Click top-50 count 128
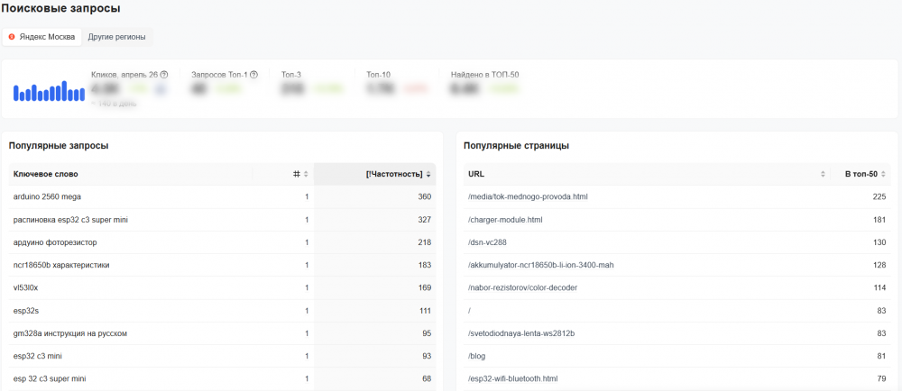 coord(879,265)
